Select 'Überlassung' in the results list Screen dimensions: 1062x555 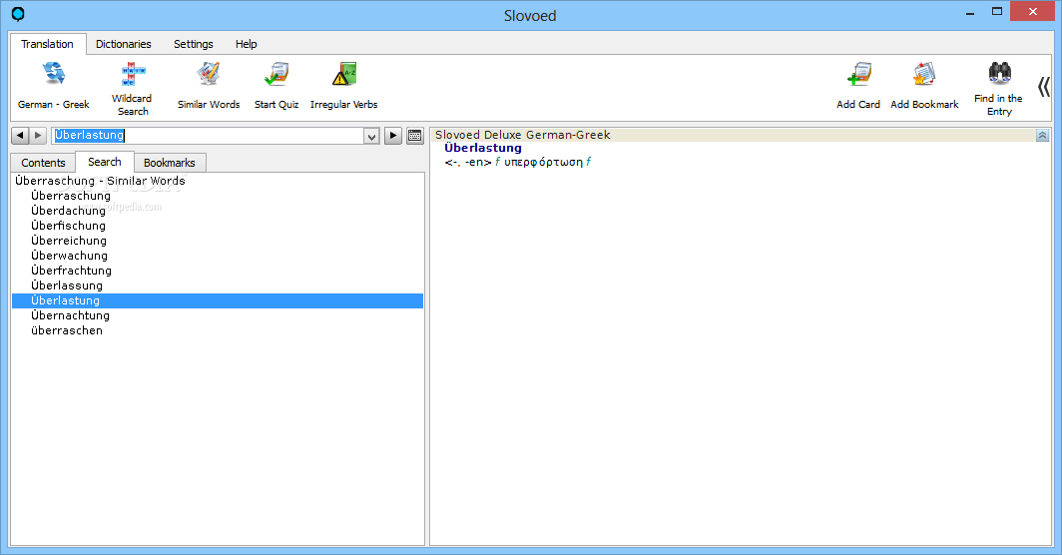click(66, 285)
